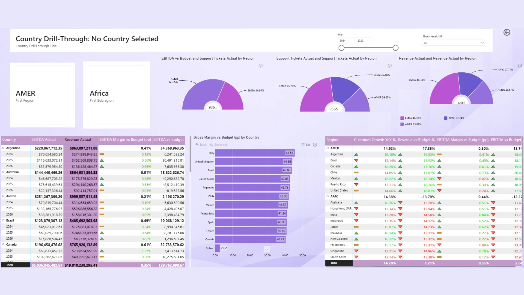The width and height of the screenshot is (524, 295).
Task: Collapse the Argentina row in country table
Action: point(4,148)
